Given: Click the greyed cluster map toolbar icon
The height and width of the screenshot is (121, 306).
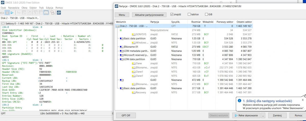Looking at the screenshot, I should 19,12.
